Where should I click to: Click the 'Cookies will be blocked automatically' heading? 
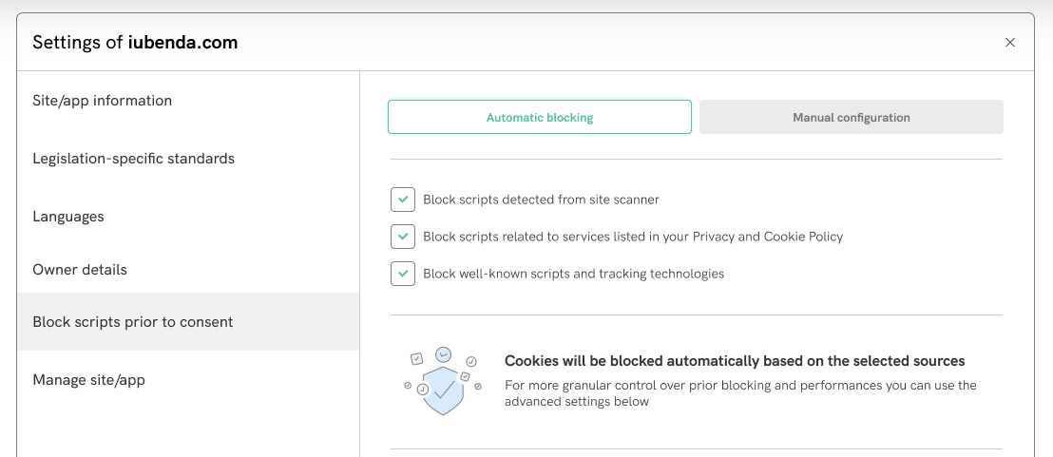(735, 361)
